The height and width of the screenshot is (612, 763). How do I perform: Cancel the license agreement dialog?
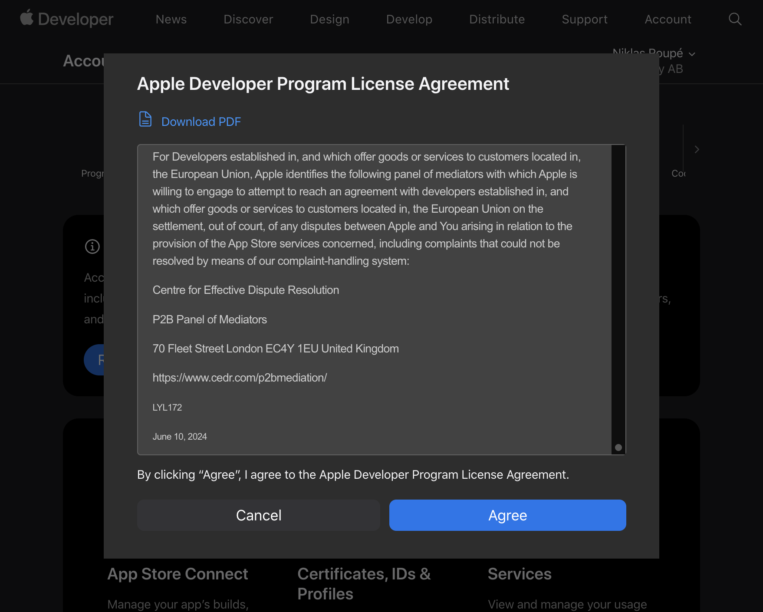259,515
